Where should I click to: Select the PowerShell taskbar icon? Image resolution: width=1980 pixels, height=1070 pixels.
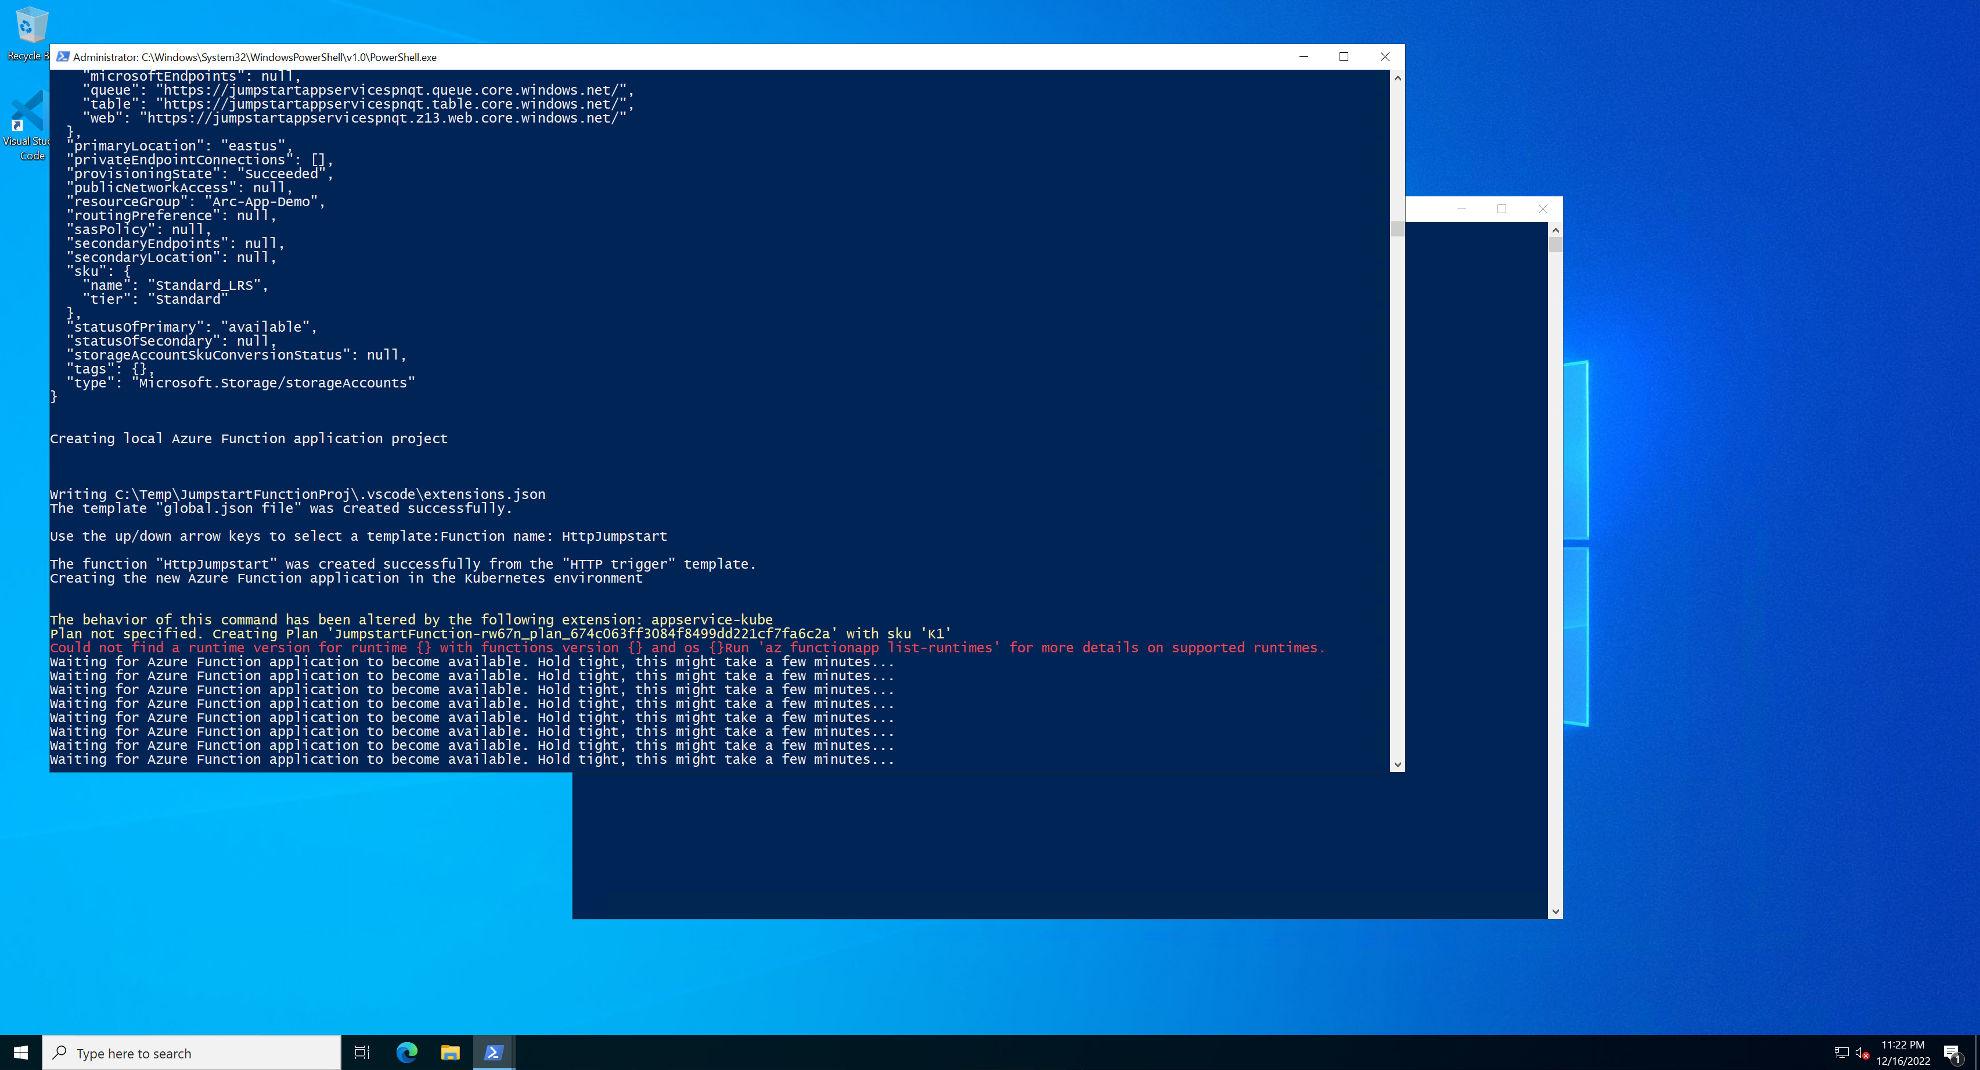[494, 1053]
